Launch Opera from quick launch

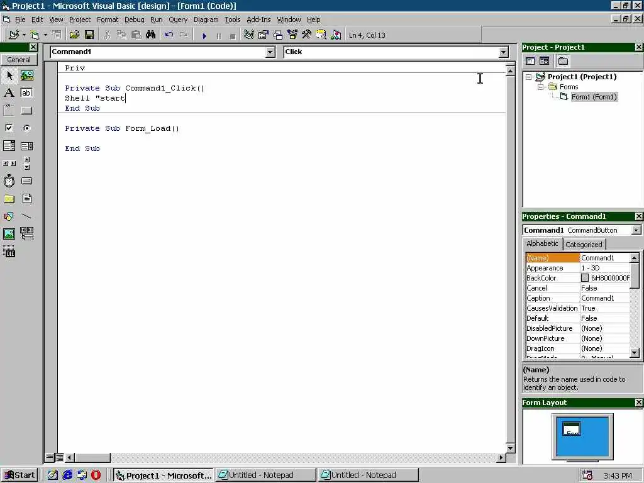pos(96,475)
